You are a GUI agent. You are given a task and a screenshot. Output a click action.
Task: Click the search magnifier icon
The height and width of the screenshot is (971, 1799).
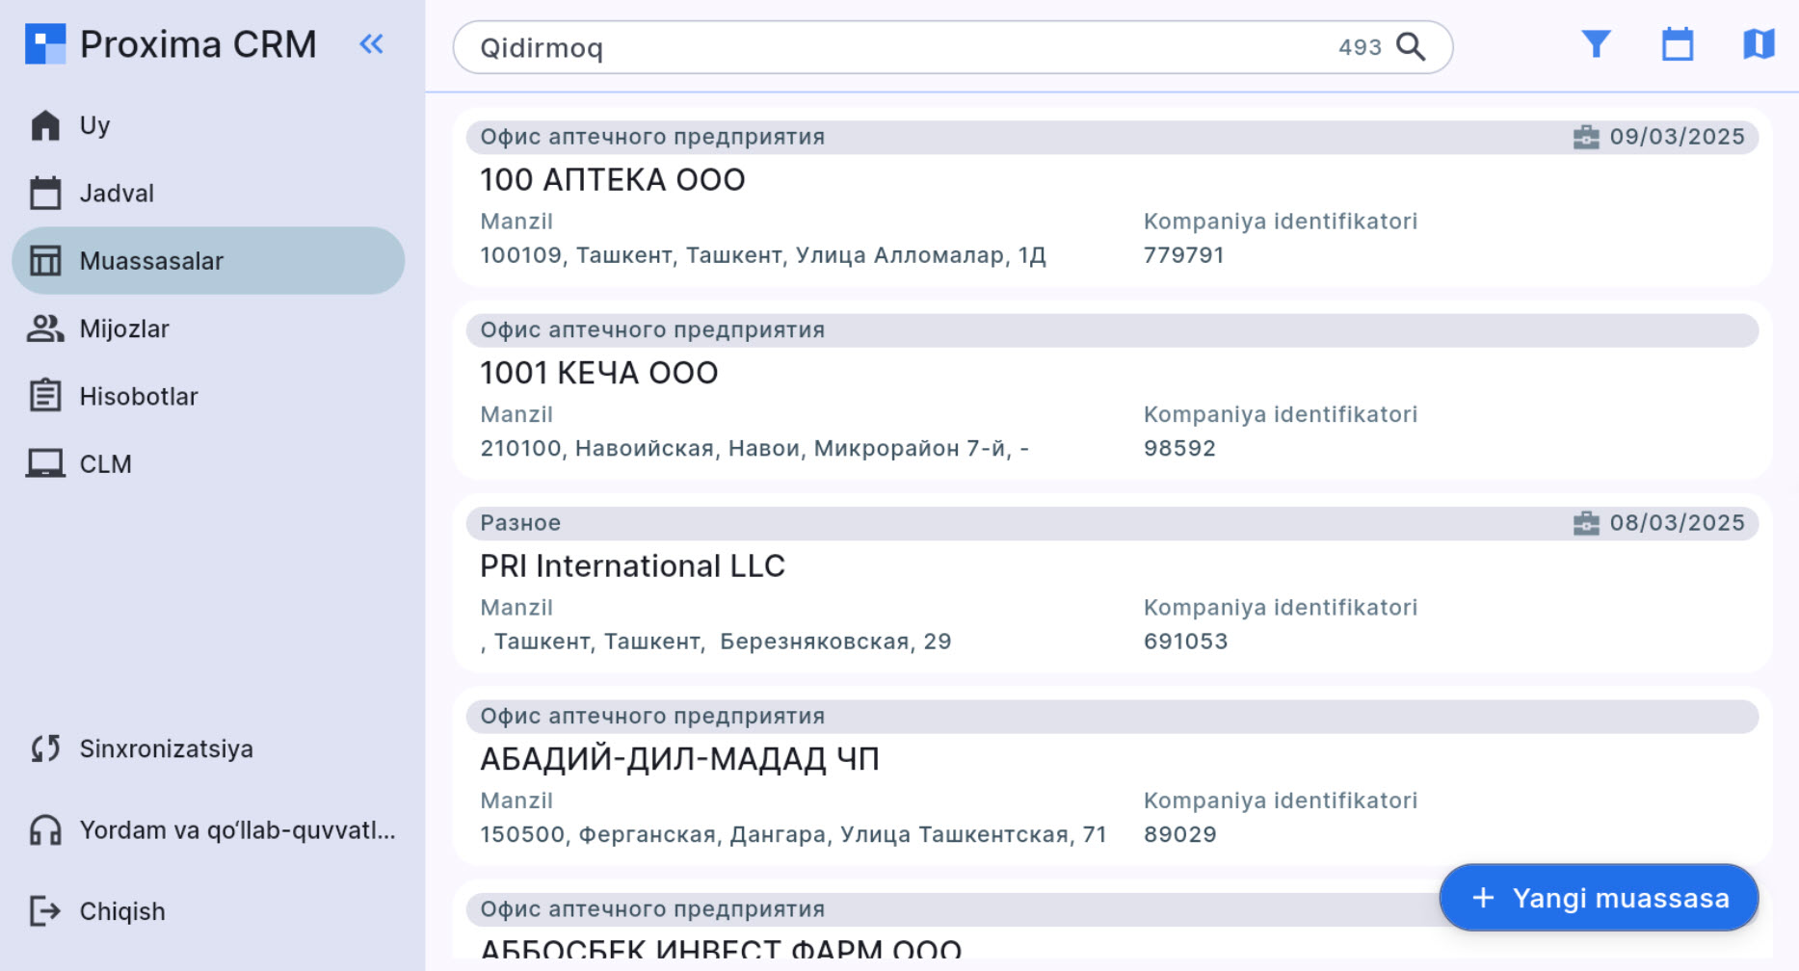[x=1411, y=47]
